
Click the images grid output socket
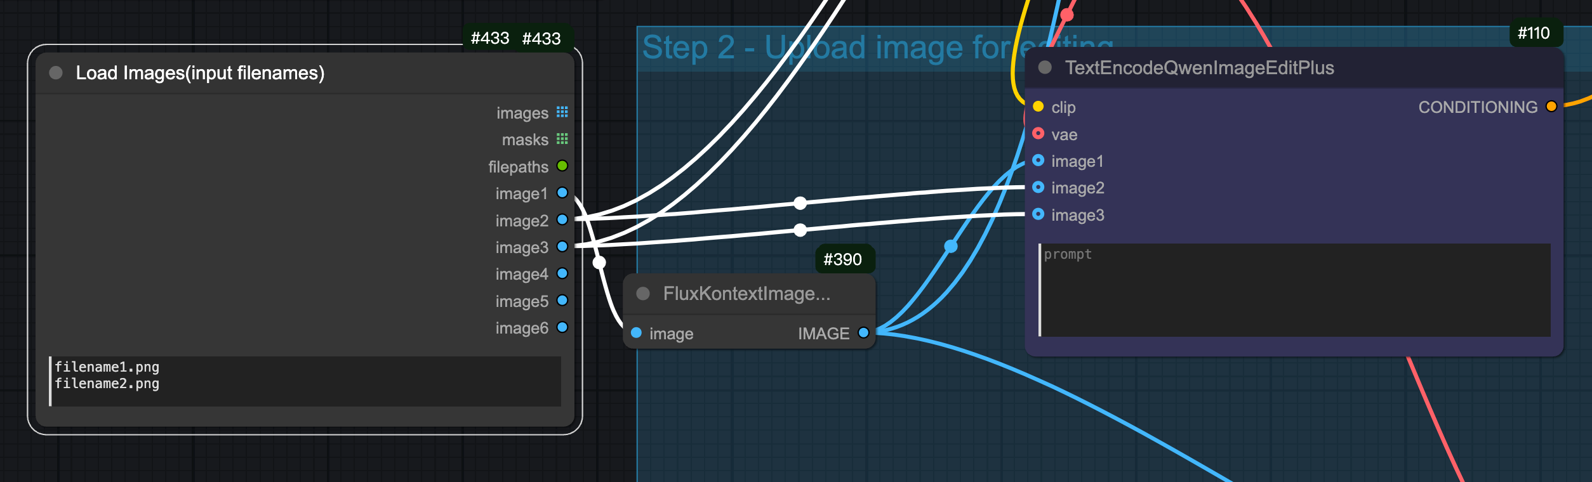coord(562,112)
